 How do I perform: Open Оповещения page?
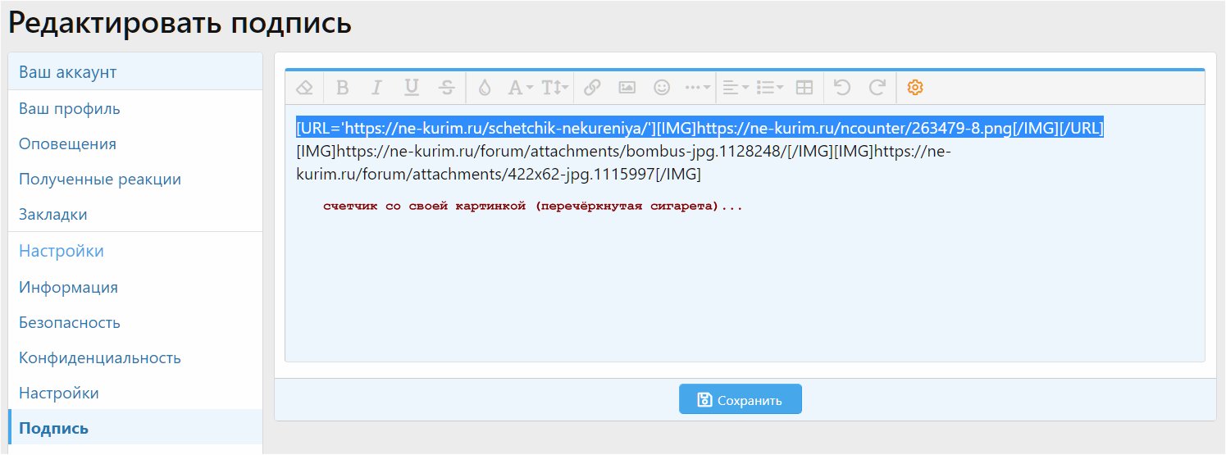135,143
